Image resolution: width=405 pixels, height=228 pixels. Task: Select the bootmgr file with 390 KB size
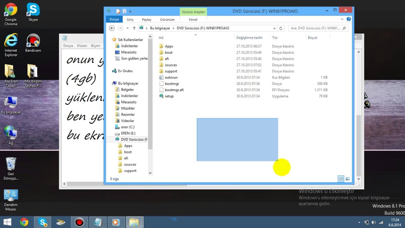172,84
